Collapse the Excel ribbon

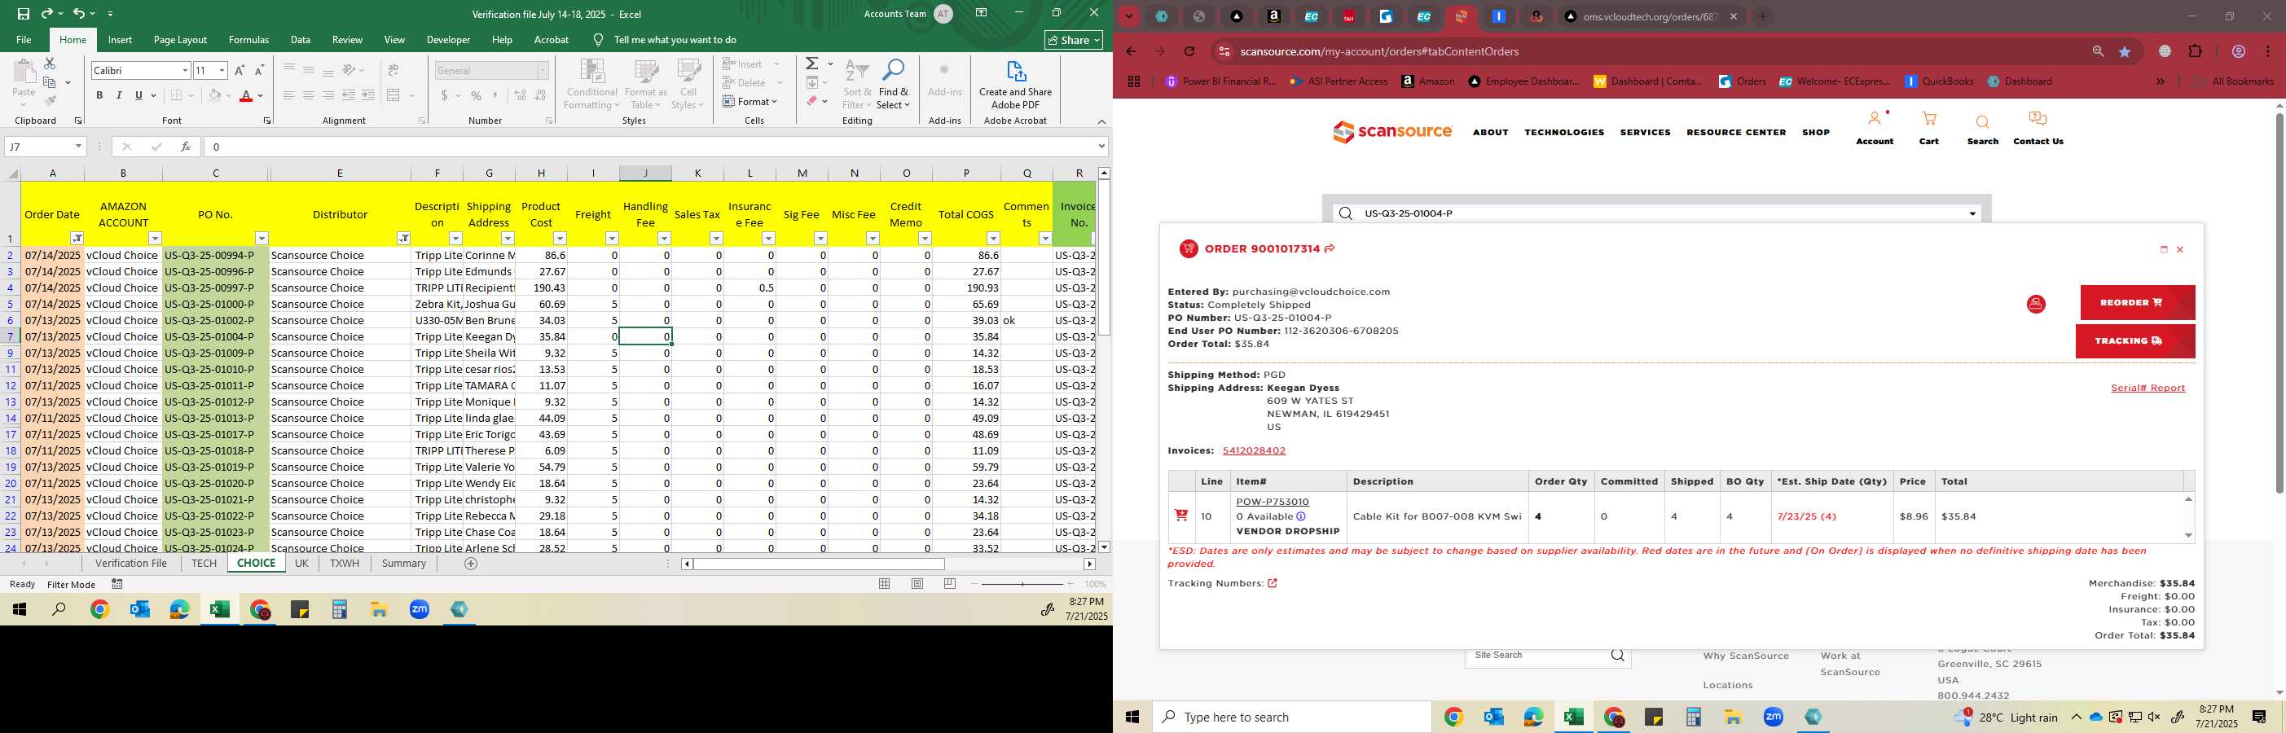[x=1101, y=121]
